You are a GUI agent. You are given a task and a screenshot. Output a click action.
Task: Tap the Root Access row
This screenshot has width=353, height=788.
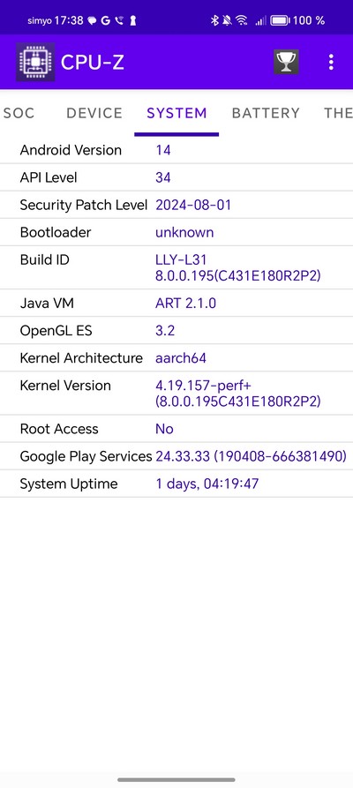[x=176, y=429]
